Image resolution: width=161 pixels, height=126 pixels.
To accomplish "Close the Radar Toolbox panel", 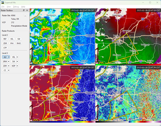I will [27, 10].
